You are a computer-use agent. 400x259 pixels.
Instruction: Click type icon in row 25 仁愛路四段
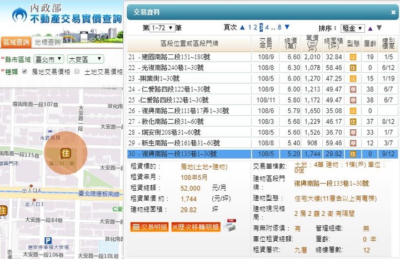point(353,100)
